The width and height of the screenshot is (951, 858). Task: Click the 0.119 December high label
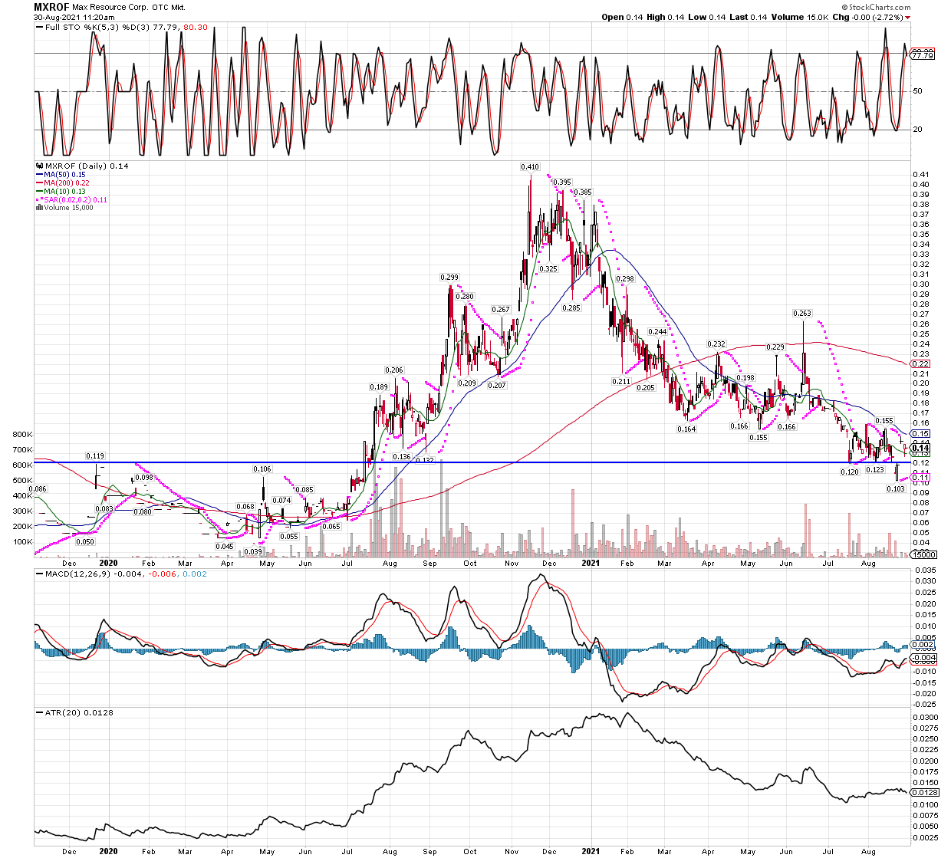point(95,456)
